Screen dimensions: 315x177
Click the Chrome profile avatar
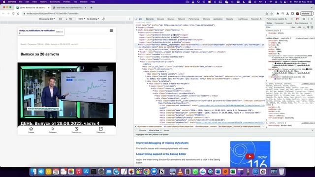tap(297, 13)
